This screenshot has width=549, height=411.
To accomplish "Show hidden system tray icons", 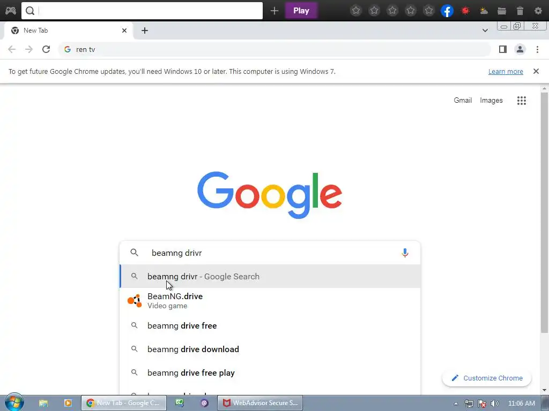I will coord(456,404).
